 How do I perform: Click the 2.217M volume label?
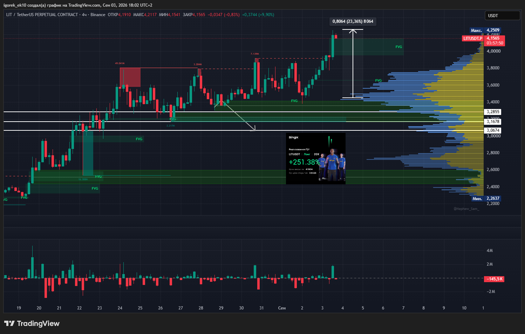pos(171,126)
